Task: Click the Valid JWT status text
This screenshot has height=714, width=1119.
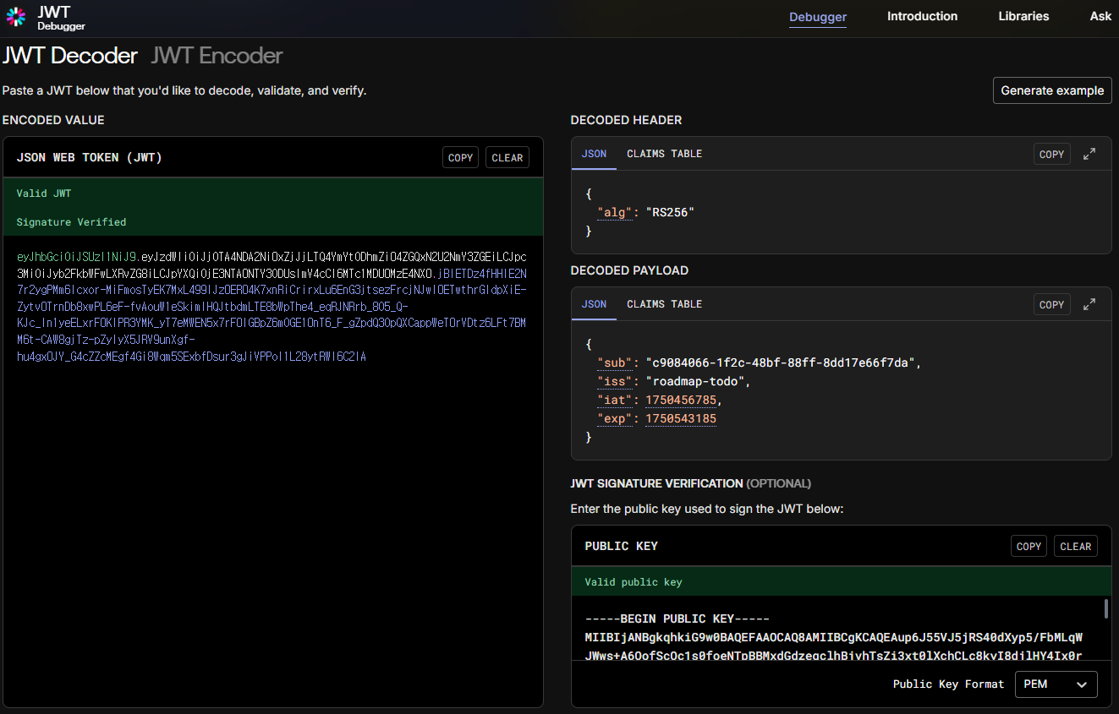Action: pyautogui.click(x=44, y=193)
